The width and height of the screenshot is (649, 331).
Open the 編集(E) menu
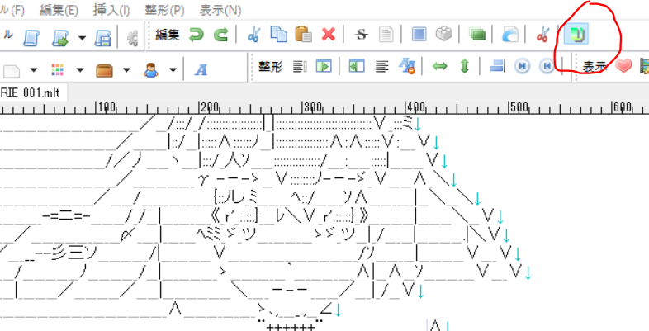tap(59, 11)
